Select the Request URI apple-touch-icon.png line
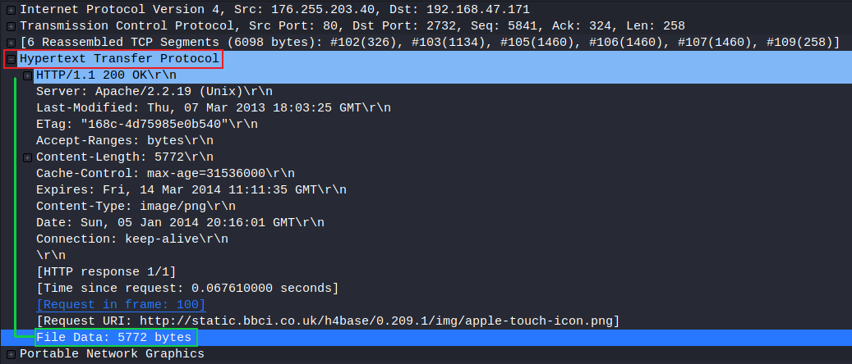The height and width of the screenshot is (364, 852). coord(328,321)
